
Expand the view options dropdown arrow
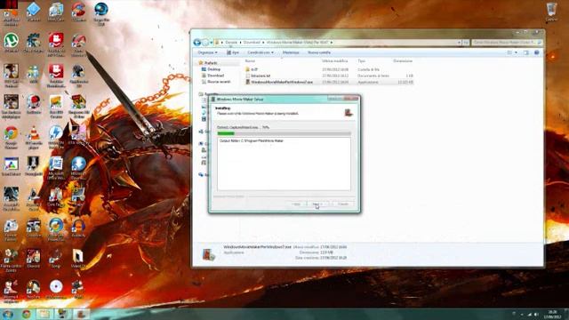[x=516, y=52]
